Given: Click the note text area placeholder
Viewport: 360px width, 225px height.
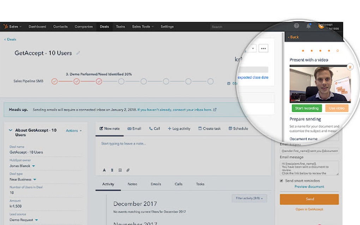Looking at the screenshot, I should point(124,144).
